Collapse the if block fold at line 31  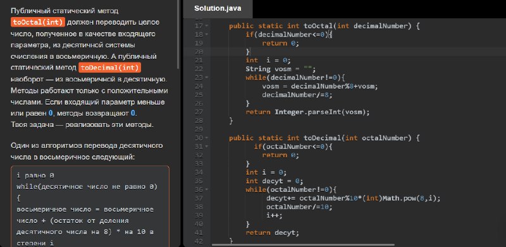(207, 147)
